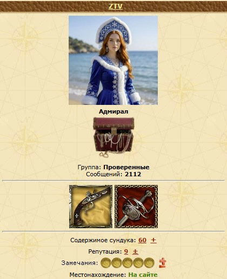The height and width of the screenshot is (279, 227).
Task: Click the 2112 message count
Action: (133, 174)
